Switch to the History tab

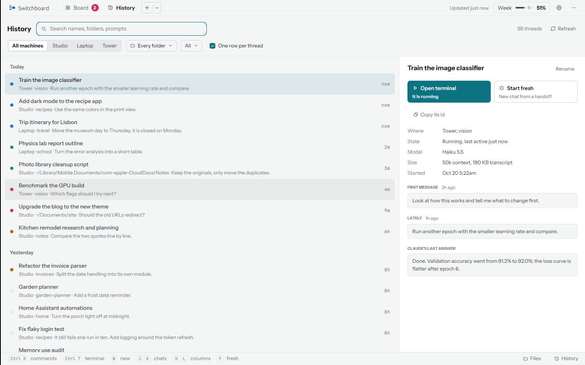coord(121,8)
